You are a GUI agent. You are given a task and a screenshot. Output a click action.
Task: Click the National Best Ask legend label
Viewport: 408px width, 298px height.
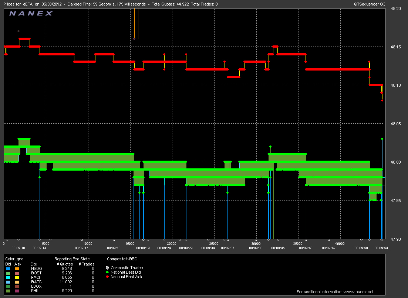click(x=127, y=277)
